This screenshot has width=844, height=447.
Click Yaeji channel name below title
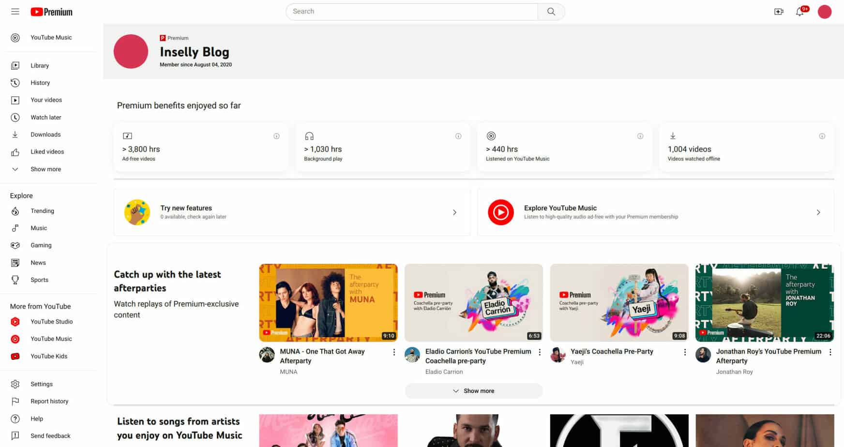(577, 362)
